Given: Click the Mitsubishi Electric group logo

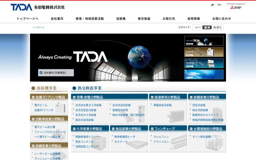Looking at the screenshot, I should [236, 6].
